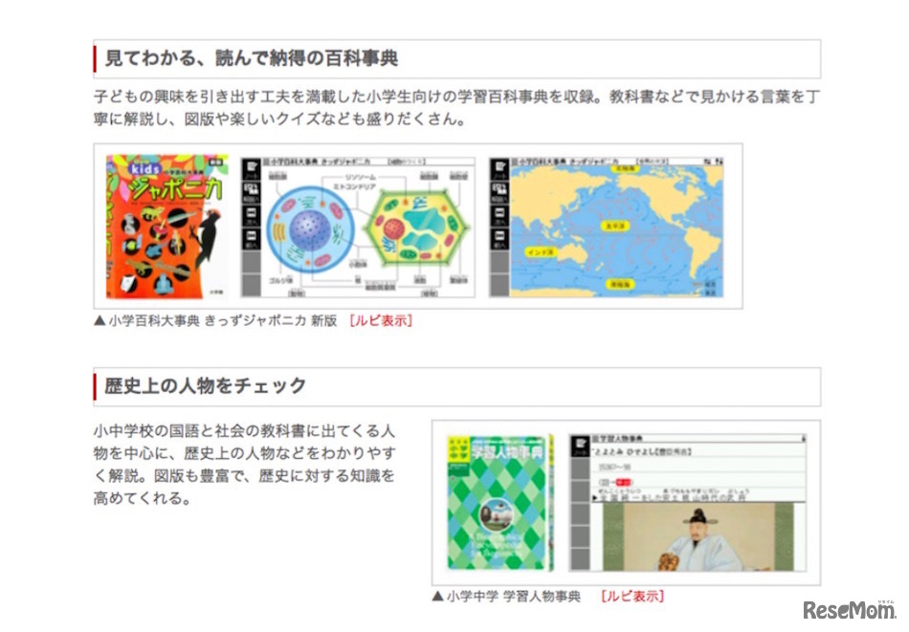Switch to the 【植物のつくり】 section label

[407, 161]
